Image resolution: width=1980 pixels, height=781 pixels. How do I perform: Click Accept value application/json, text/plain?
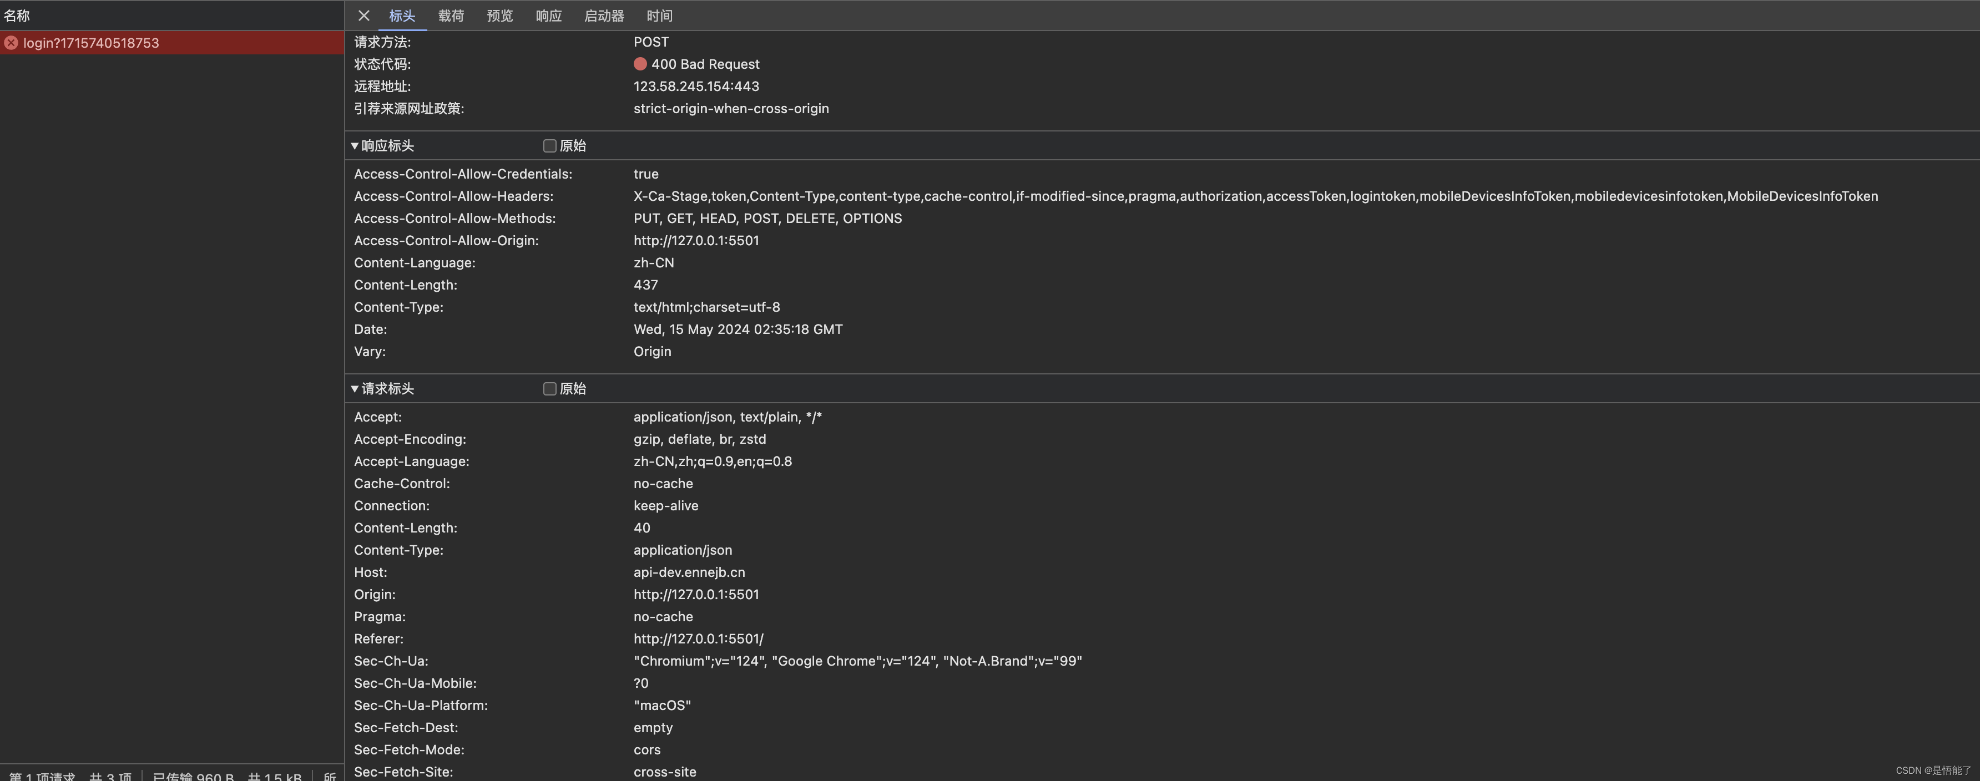click(x=728, y=417)
